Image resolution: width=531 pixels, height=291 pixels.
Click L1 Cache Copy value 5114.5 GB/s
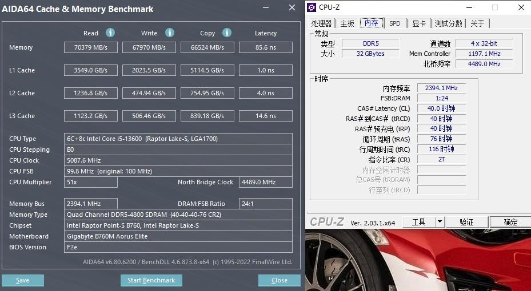207,70
